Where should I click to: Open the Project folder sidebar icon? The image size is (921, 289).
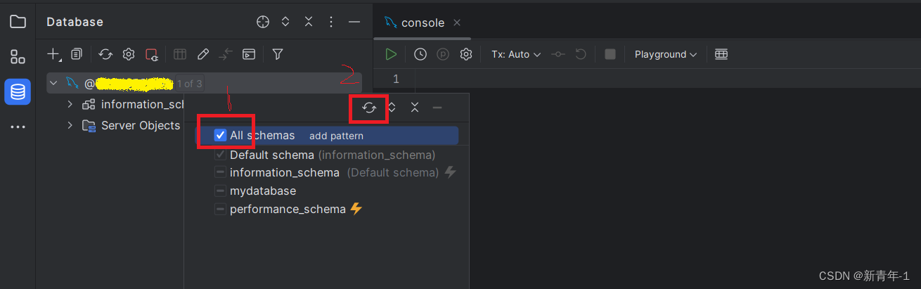coord(18,22)
